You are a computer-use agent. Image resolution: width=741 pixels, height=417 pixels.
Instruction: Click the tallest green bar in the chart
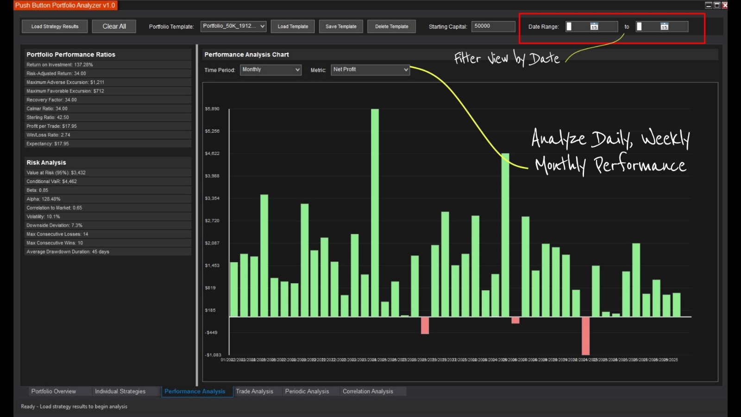pyautogui.click(x=375, y=213)
